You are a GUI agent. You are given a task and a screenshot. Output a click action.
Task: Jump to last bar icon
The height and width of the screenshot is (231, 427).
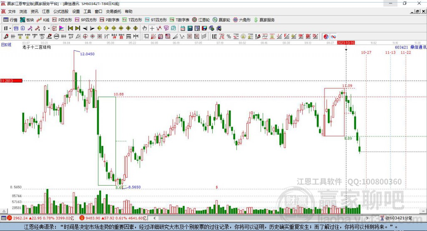point(78,28)
